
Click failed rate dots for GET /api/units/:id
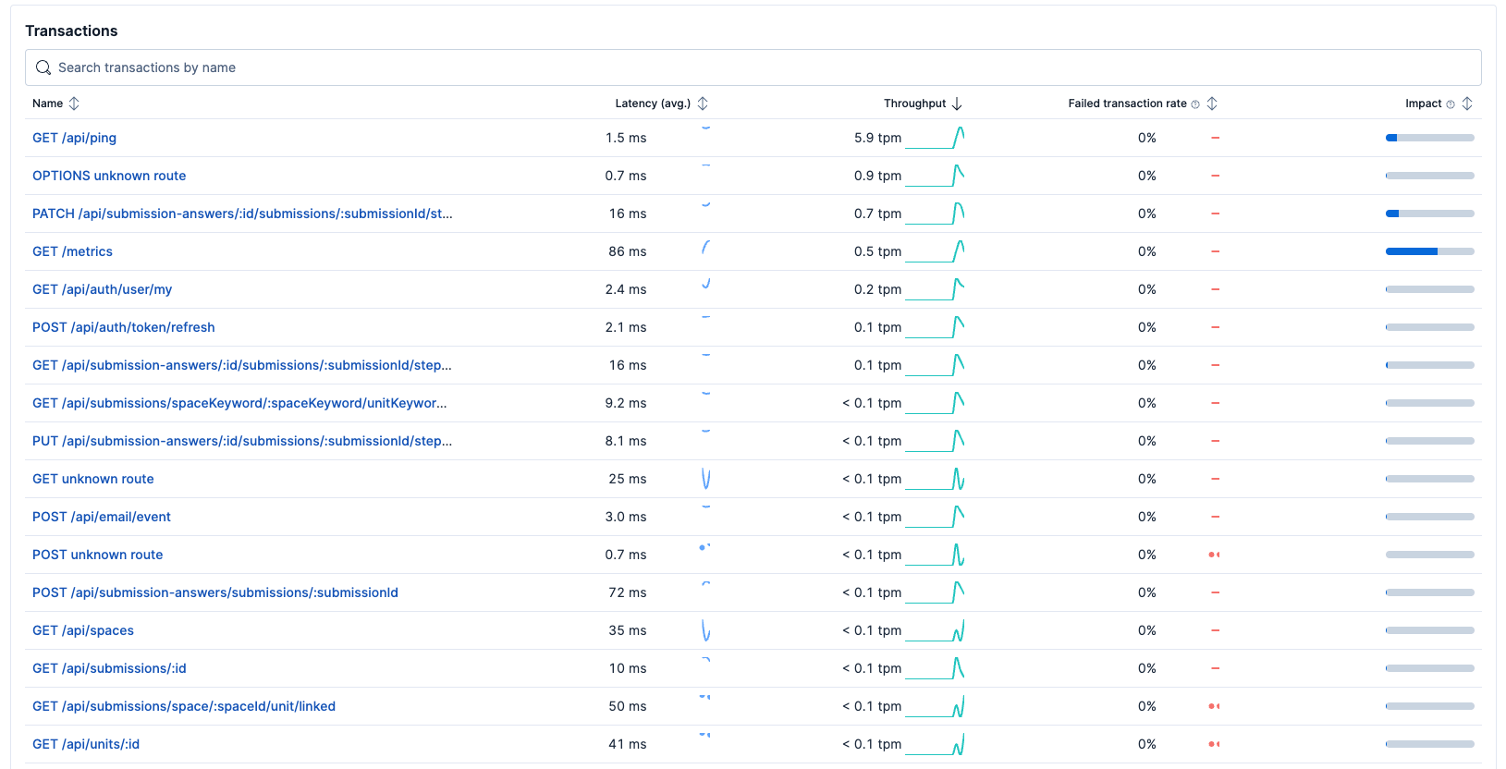(x=1214, y=744)
